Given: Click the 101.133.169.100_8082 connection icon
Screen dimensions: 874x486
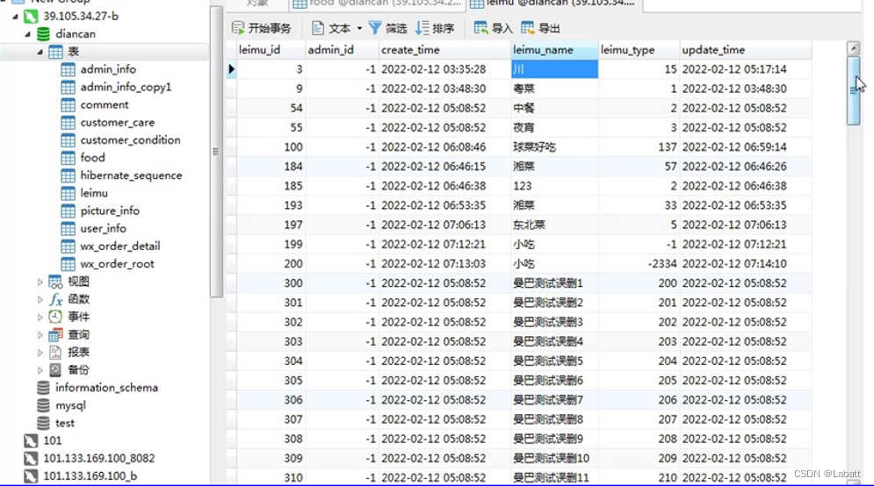Looking at the screenshot, I should (x=31, y=459).
